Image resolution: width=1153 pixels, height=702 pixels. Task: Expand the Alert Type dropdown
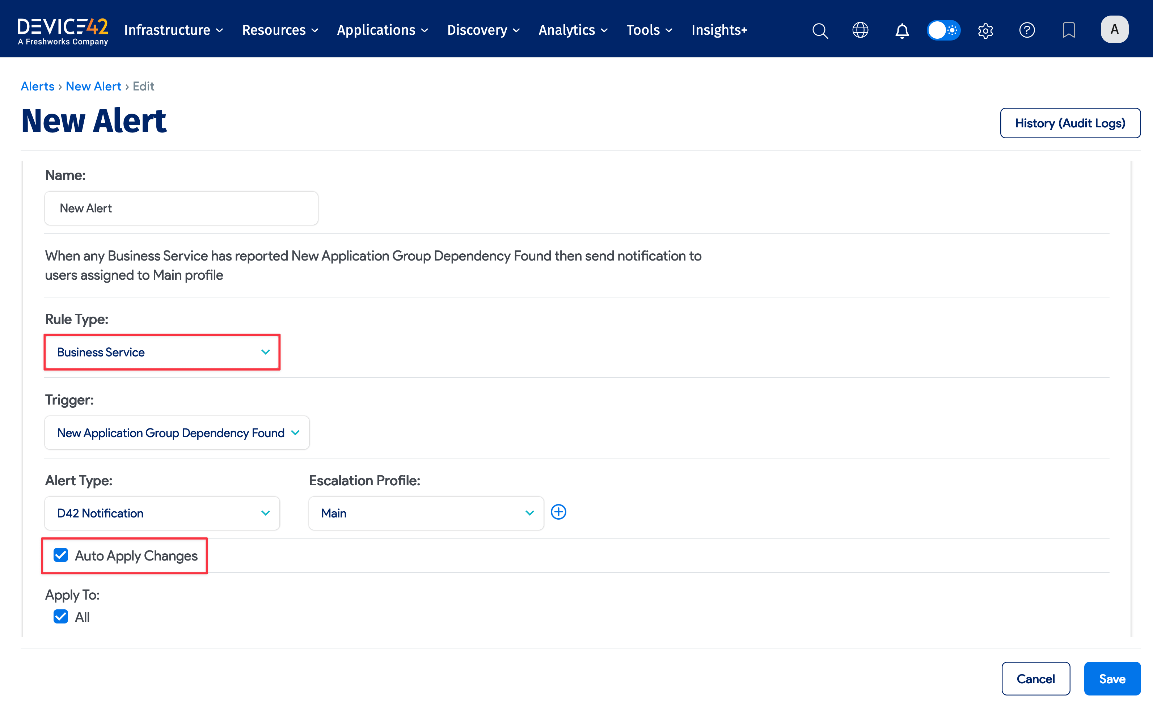click(161, 513)
